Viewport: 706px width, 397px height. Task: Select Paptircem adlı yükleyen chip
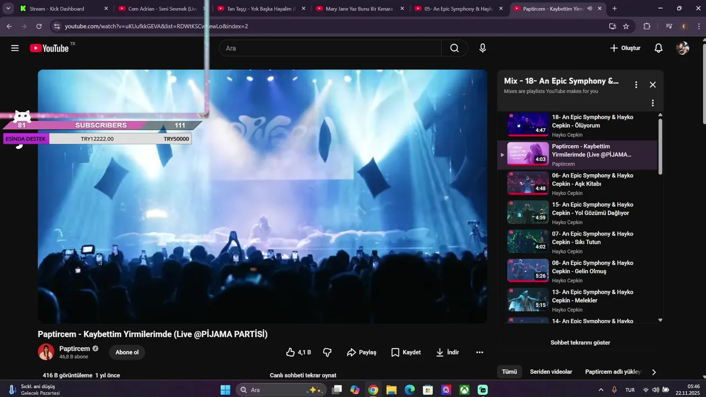pos(613,372)
